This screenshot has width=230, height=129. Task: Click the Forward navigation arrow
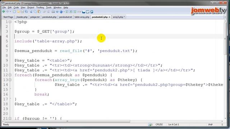click(x=7, y=12)
